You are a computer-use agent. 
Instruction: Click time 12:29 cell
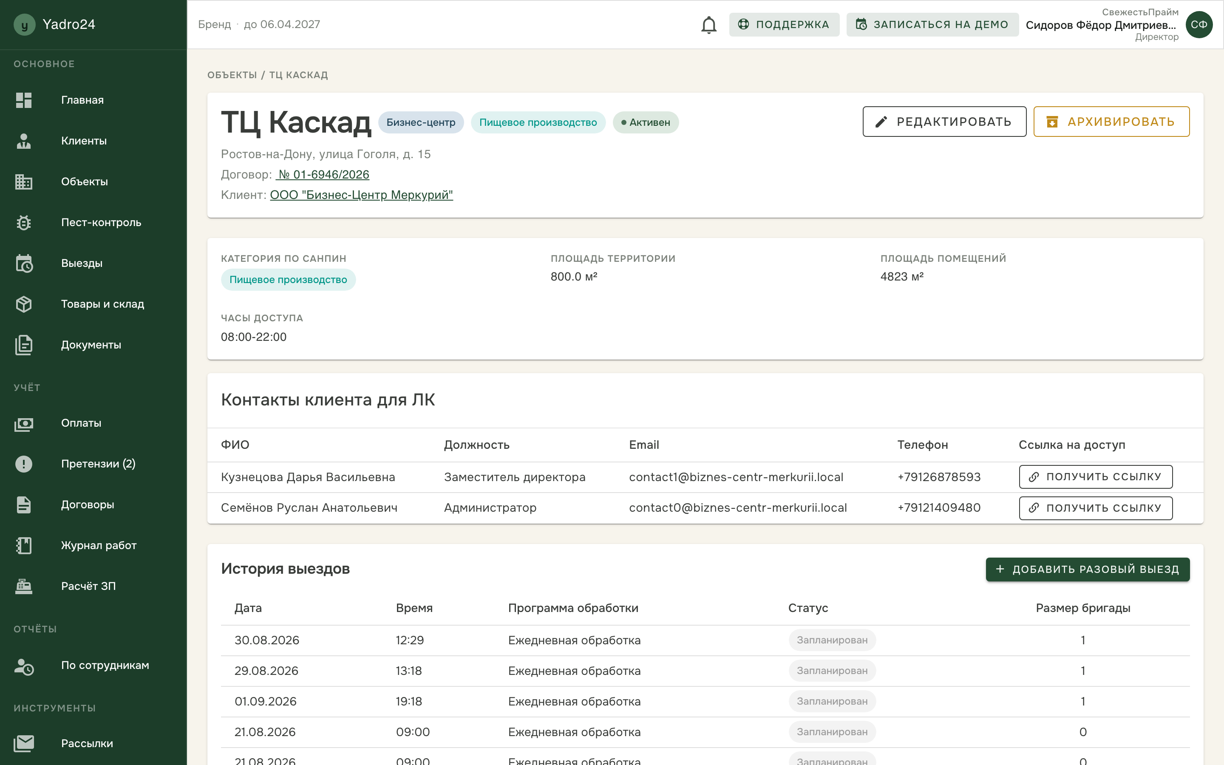410,640
